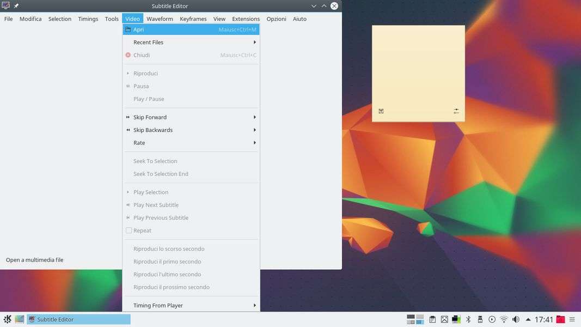Screen dimensions: 581x327
Task: Click the Skip Forward fast-forward icon
Action: pyautogui.click(x=128, y=117)
